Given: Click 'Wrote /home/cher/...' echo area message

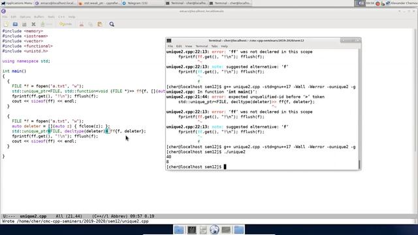Looking at the screenshot, I should (75, 221).
